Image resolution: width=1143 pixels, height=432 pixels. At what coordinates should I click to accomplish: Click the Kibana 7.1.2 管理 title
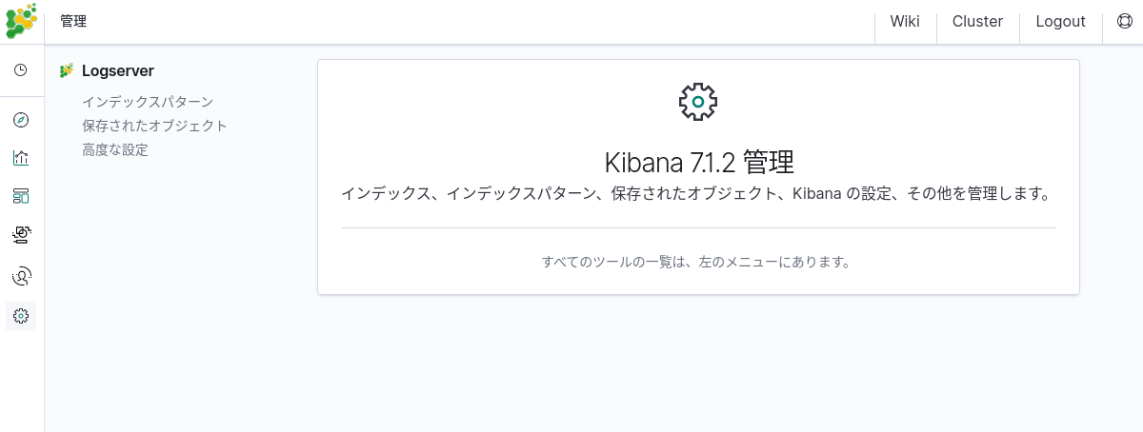click(698, 162)
